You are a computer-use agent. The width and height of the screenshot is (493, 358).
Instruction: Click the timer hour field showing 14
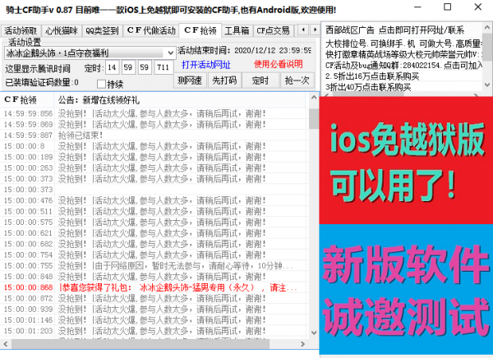(112, 67)
